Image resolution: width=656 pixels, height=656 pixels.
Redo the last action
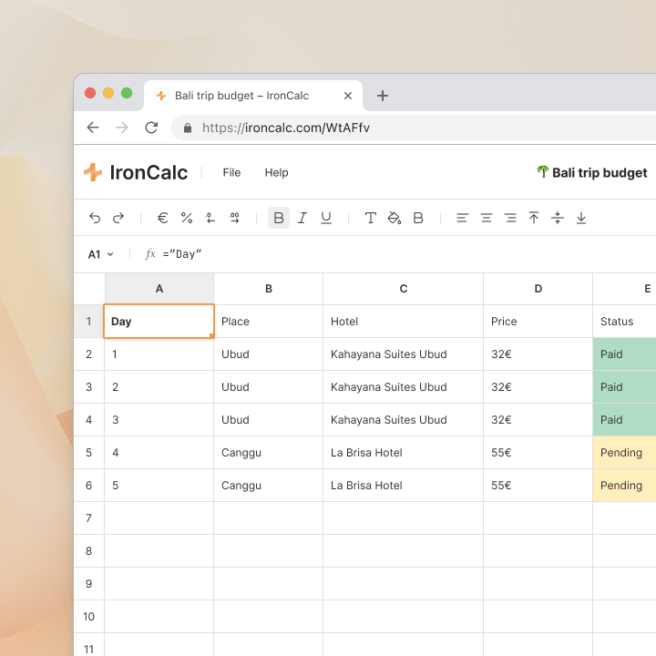[x=118, y=218]
